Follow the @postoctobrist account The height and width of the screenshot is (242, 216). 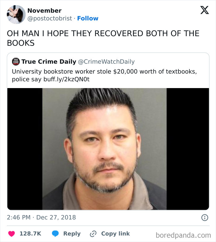[88, 18]
